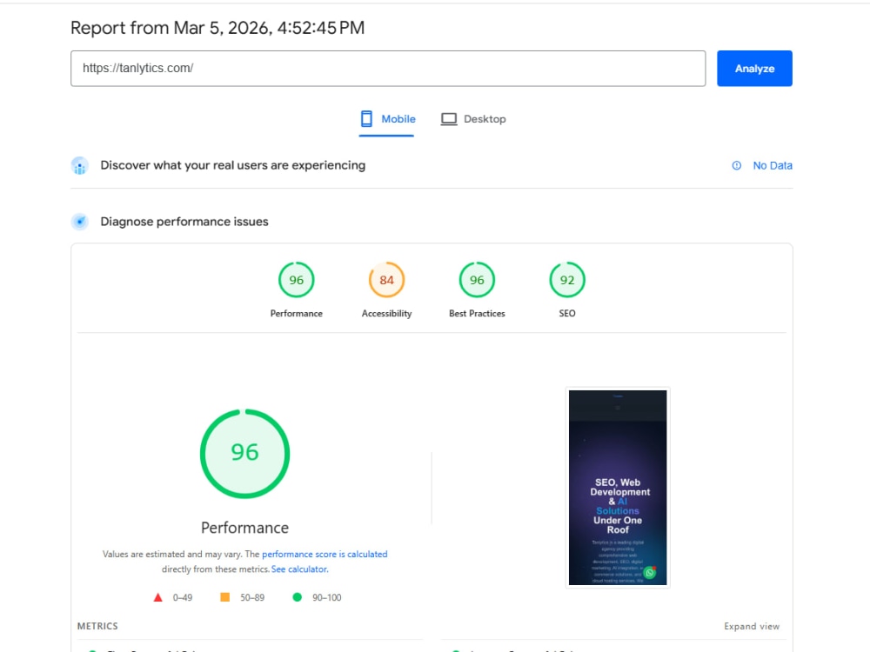Image resolution: width=870 pixels, height=652 pixels.
Task: Click the 50–89 legend label
Action: point(252,598)
